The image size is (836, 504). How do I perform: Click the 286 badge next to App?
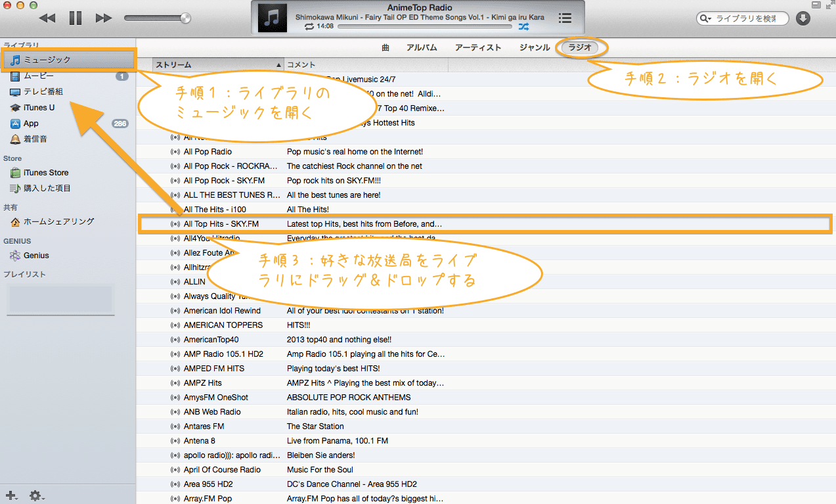click(x=120, y=124)
